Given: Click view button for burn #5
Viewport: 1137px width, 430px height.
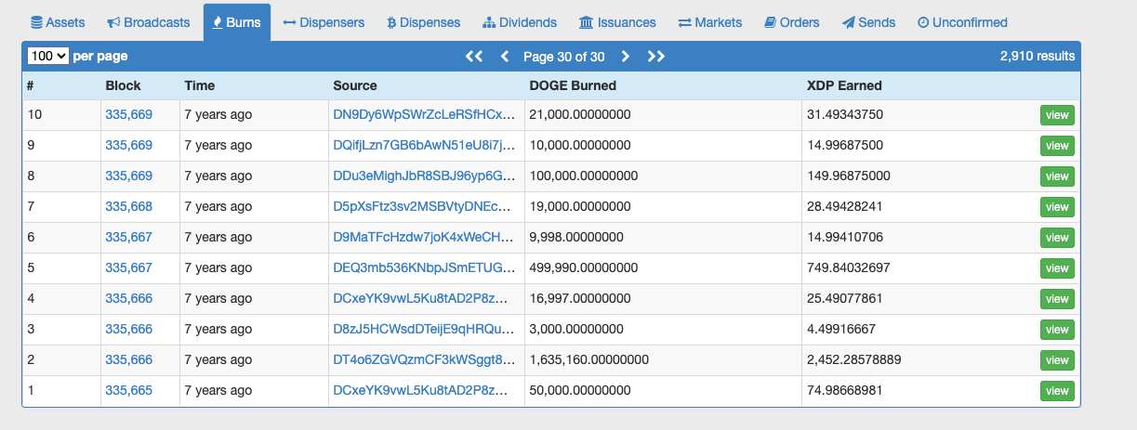Looking at the screenshot, I should pyautogui.click(x=1057, y=268).
